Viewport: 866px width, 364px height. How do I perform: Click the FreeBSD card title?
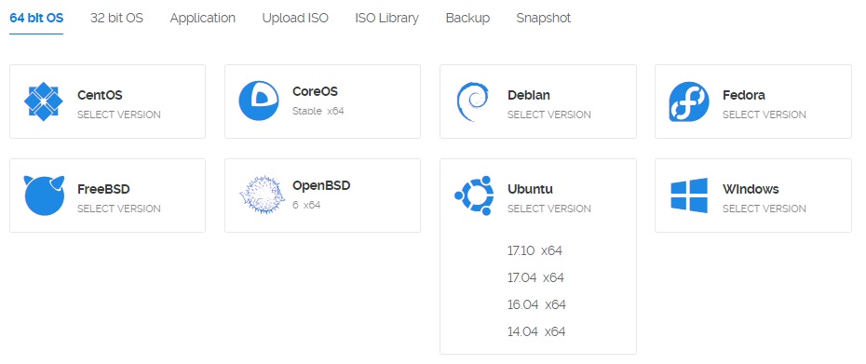pyautogui.click(x=103, y=190)
